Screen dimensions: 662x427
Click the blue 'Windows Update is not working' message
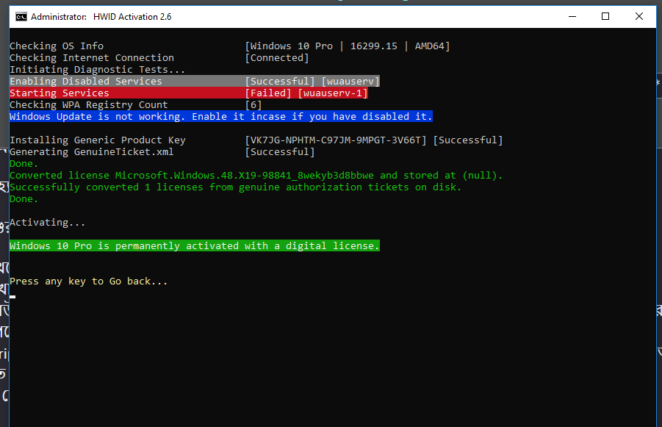[221, 117]
